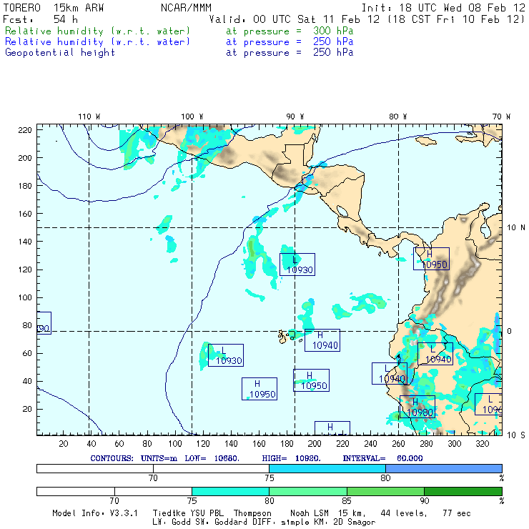
Task: Click the '110 W' longitude label
Action: click(x=89, y=117)
